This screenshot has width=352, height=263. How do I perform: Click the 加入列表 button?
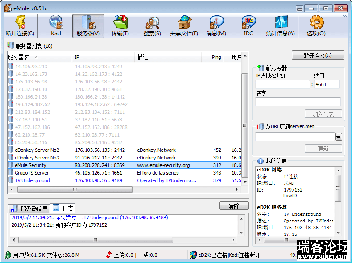coord(323,114)
